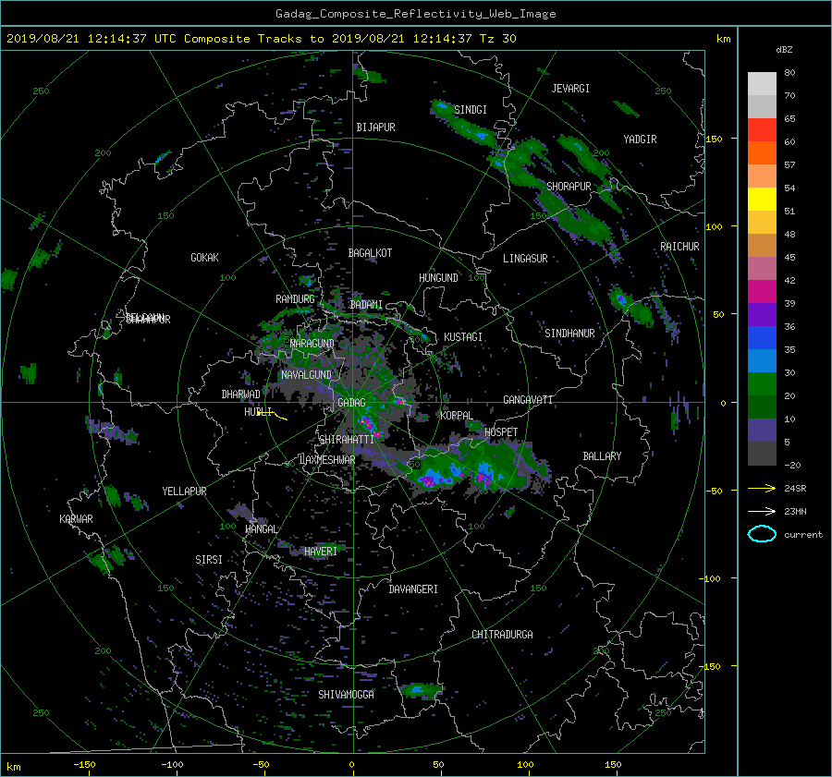Image resolution: width=832 pixels, height=777 pixels.
Task: Select the green 20 dBZ color swatch
Action: point(762,384)
